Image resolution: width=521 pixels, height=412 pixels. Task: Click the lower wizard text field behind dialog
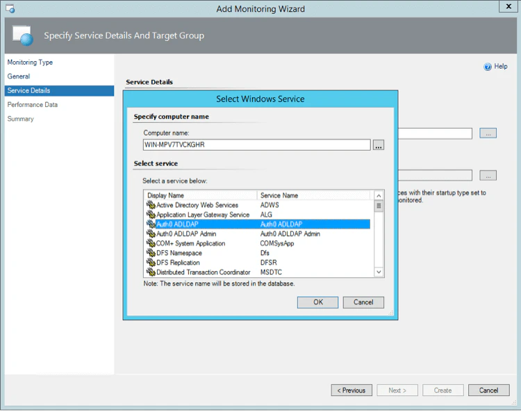coord(435,176)
